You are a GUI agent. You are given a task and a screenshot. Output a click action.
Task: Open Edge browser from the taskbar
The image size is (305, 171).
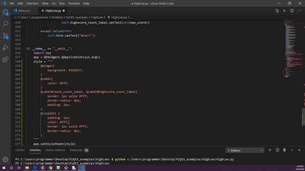35,168
